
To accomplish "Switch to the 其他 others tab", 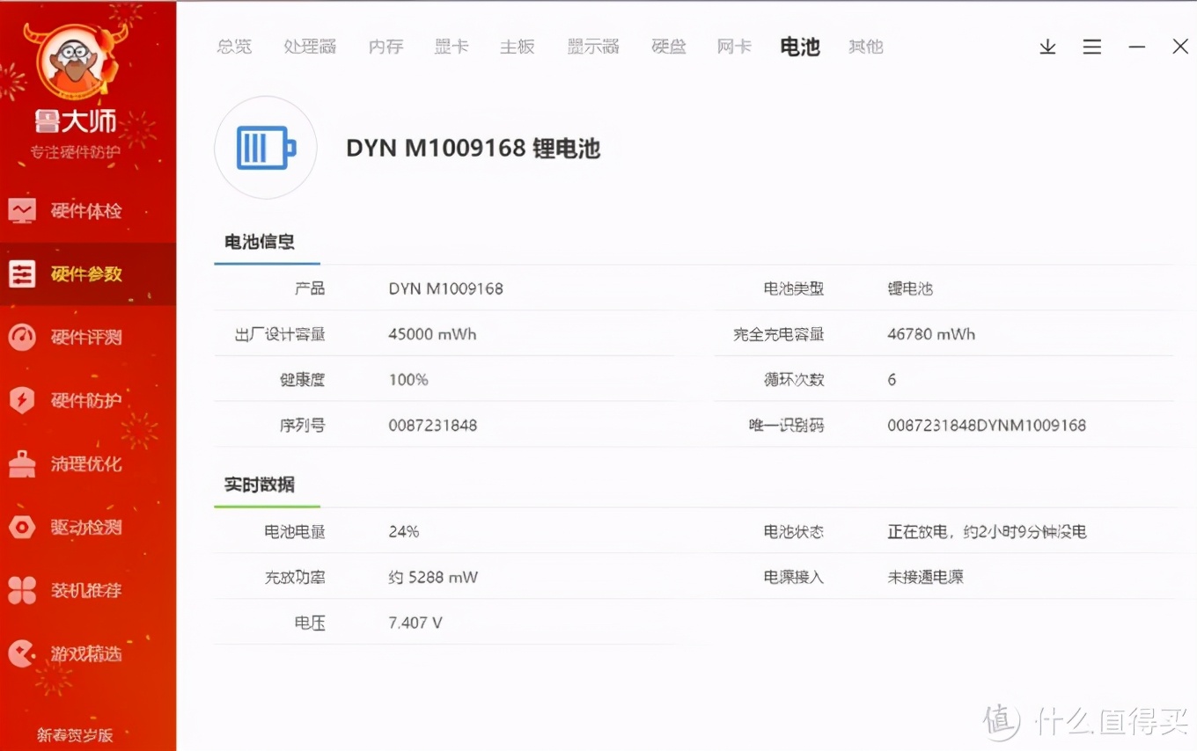I will tap(865, 47).
